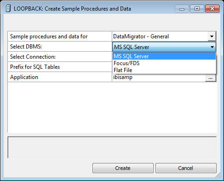
Task: Collapse the Select DBMS combo box
Action: [x=212, y=47]
